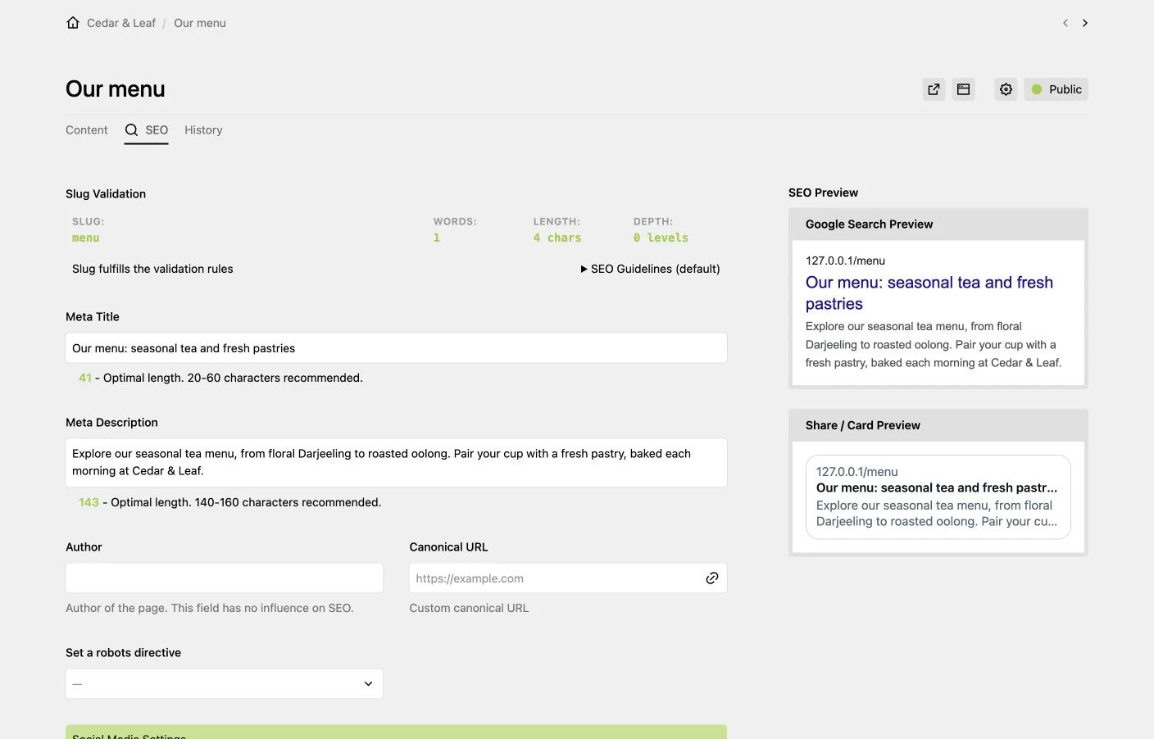
Task: Click the share card preview
Action: pyautogui.click(x=938, y=497)
